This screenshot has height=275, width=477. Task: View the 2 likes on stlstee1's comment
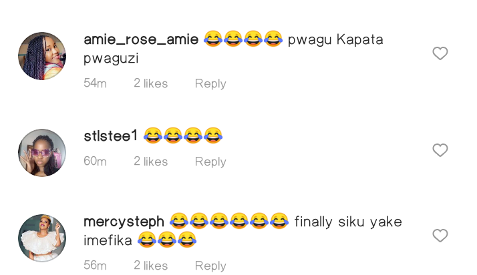click(x=151, y=162)
